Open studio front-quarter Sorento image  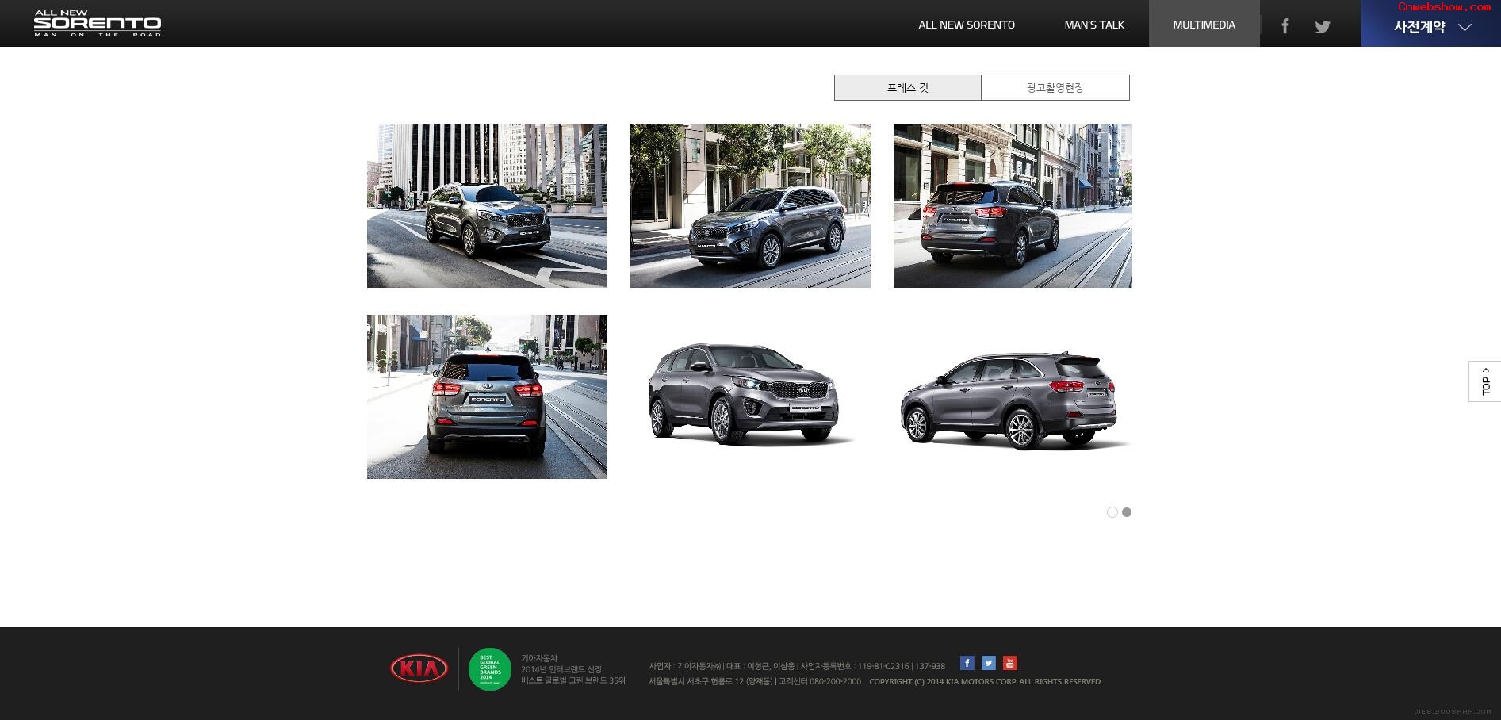click(x=750, y=396)
